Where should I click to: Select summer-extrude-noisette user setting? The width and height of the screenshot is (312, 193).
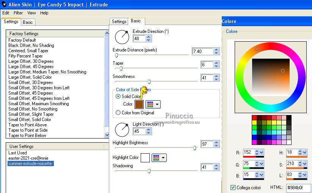point(31,163)
